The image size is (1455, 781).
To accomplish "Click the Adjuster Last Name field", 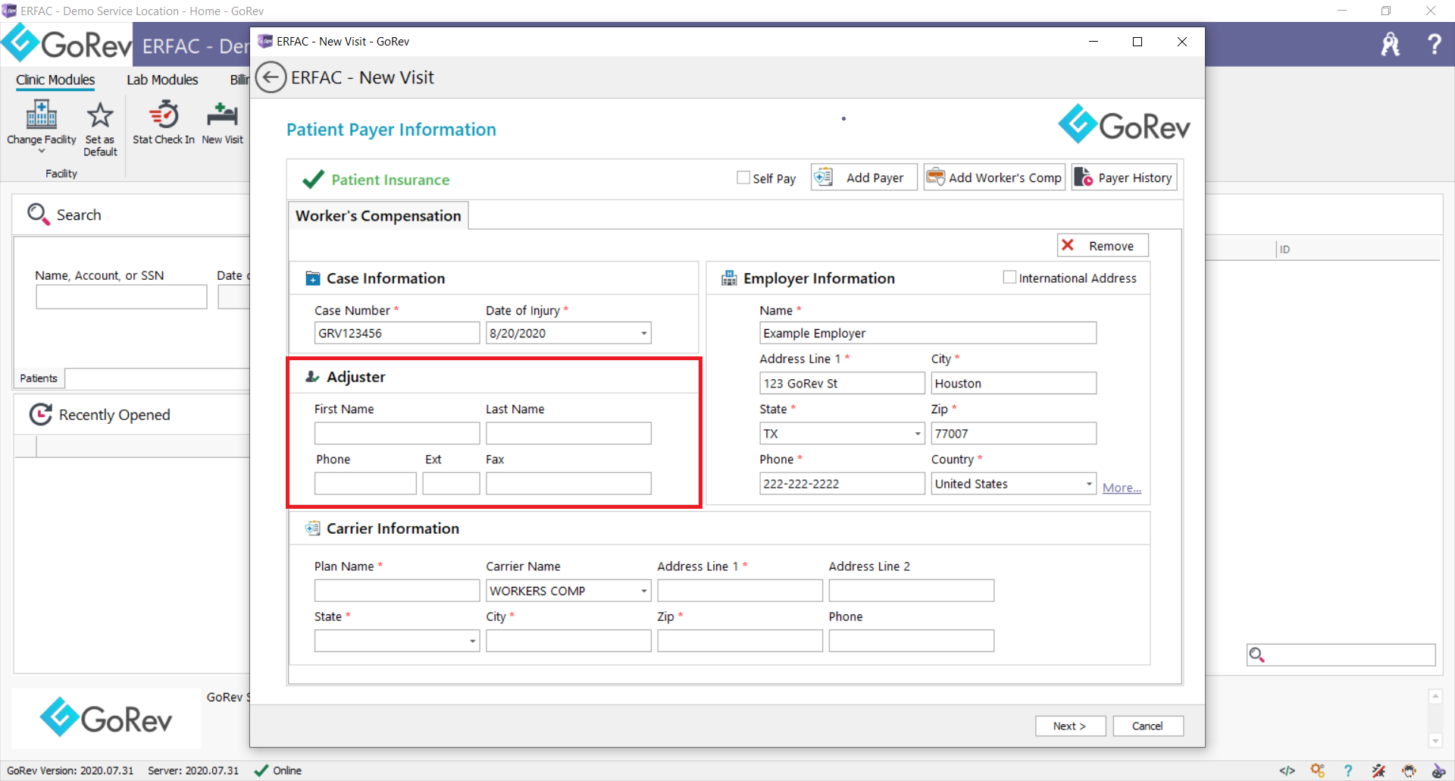I will [x=568, y=433].
